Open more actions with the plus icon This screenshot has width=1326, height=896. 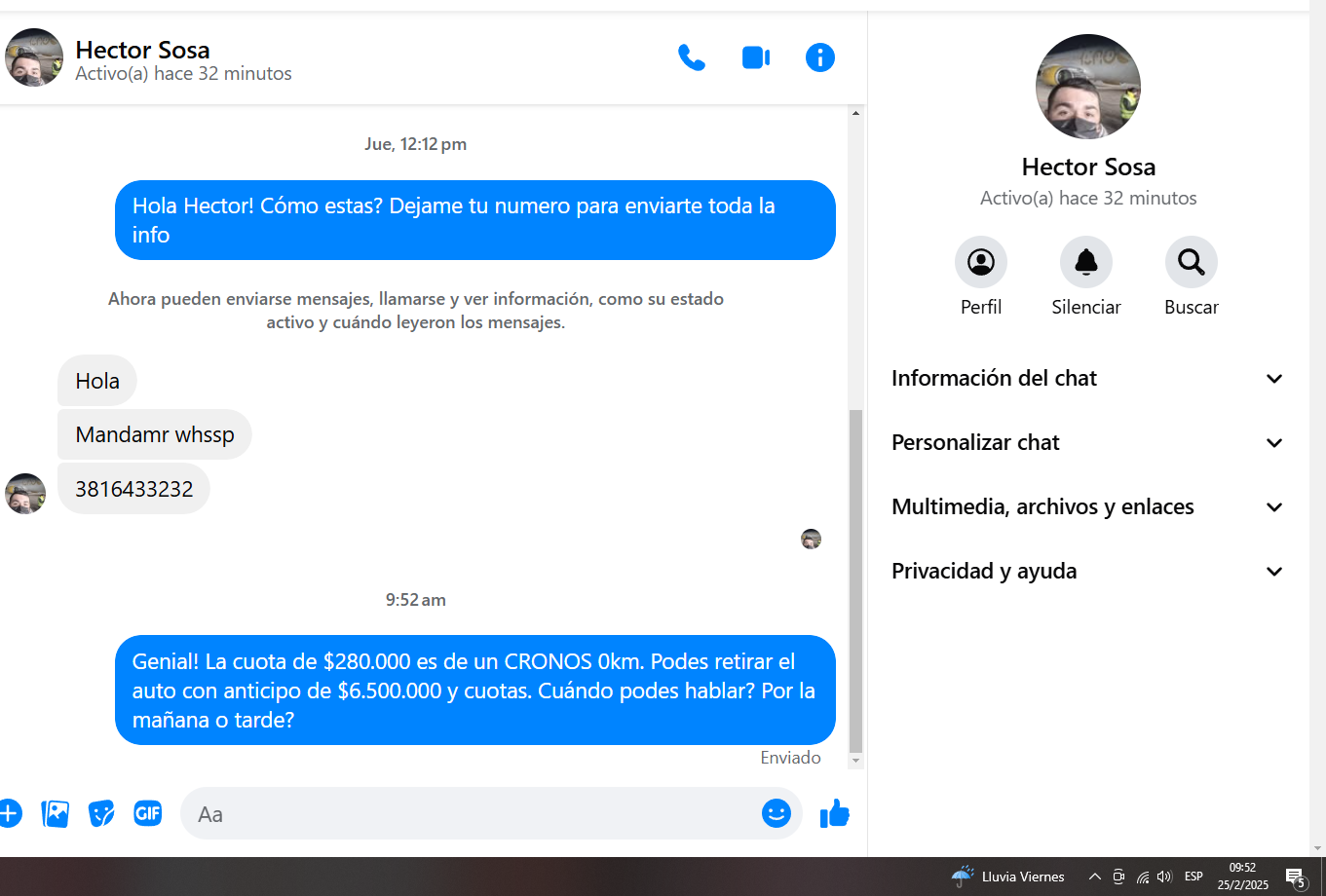point(10,813)
